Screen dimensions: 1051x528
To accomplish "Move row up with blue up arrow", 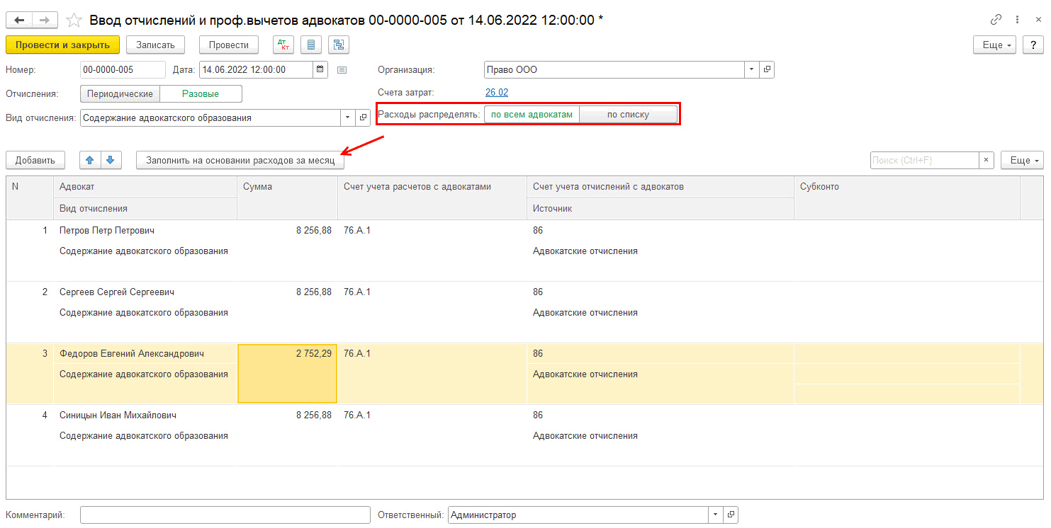I will 89,160.
